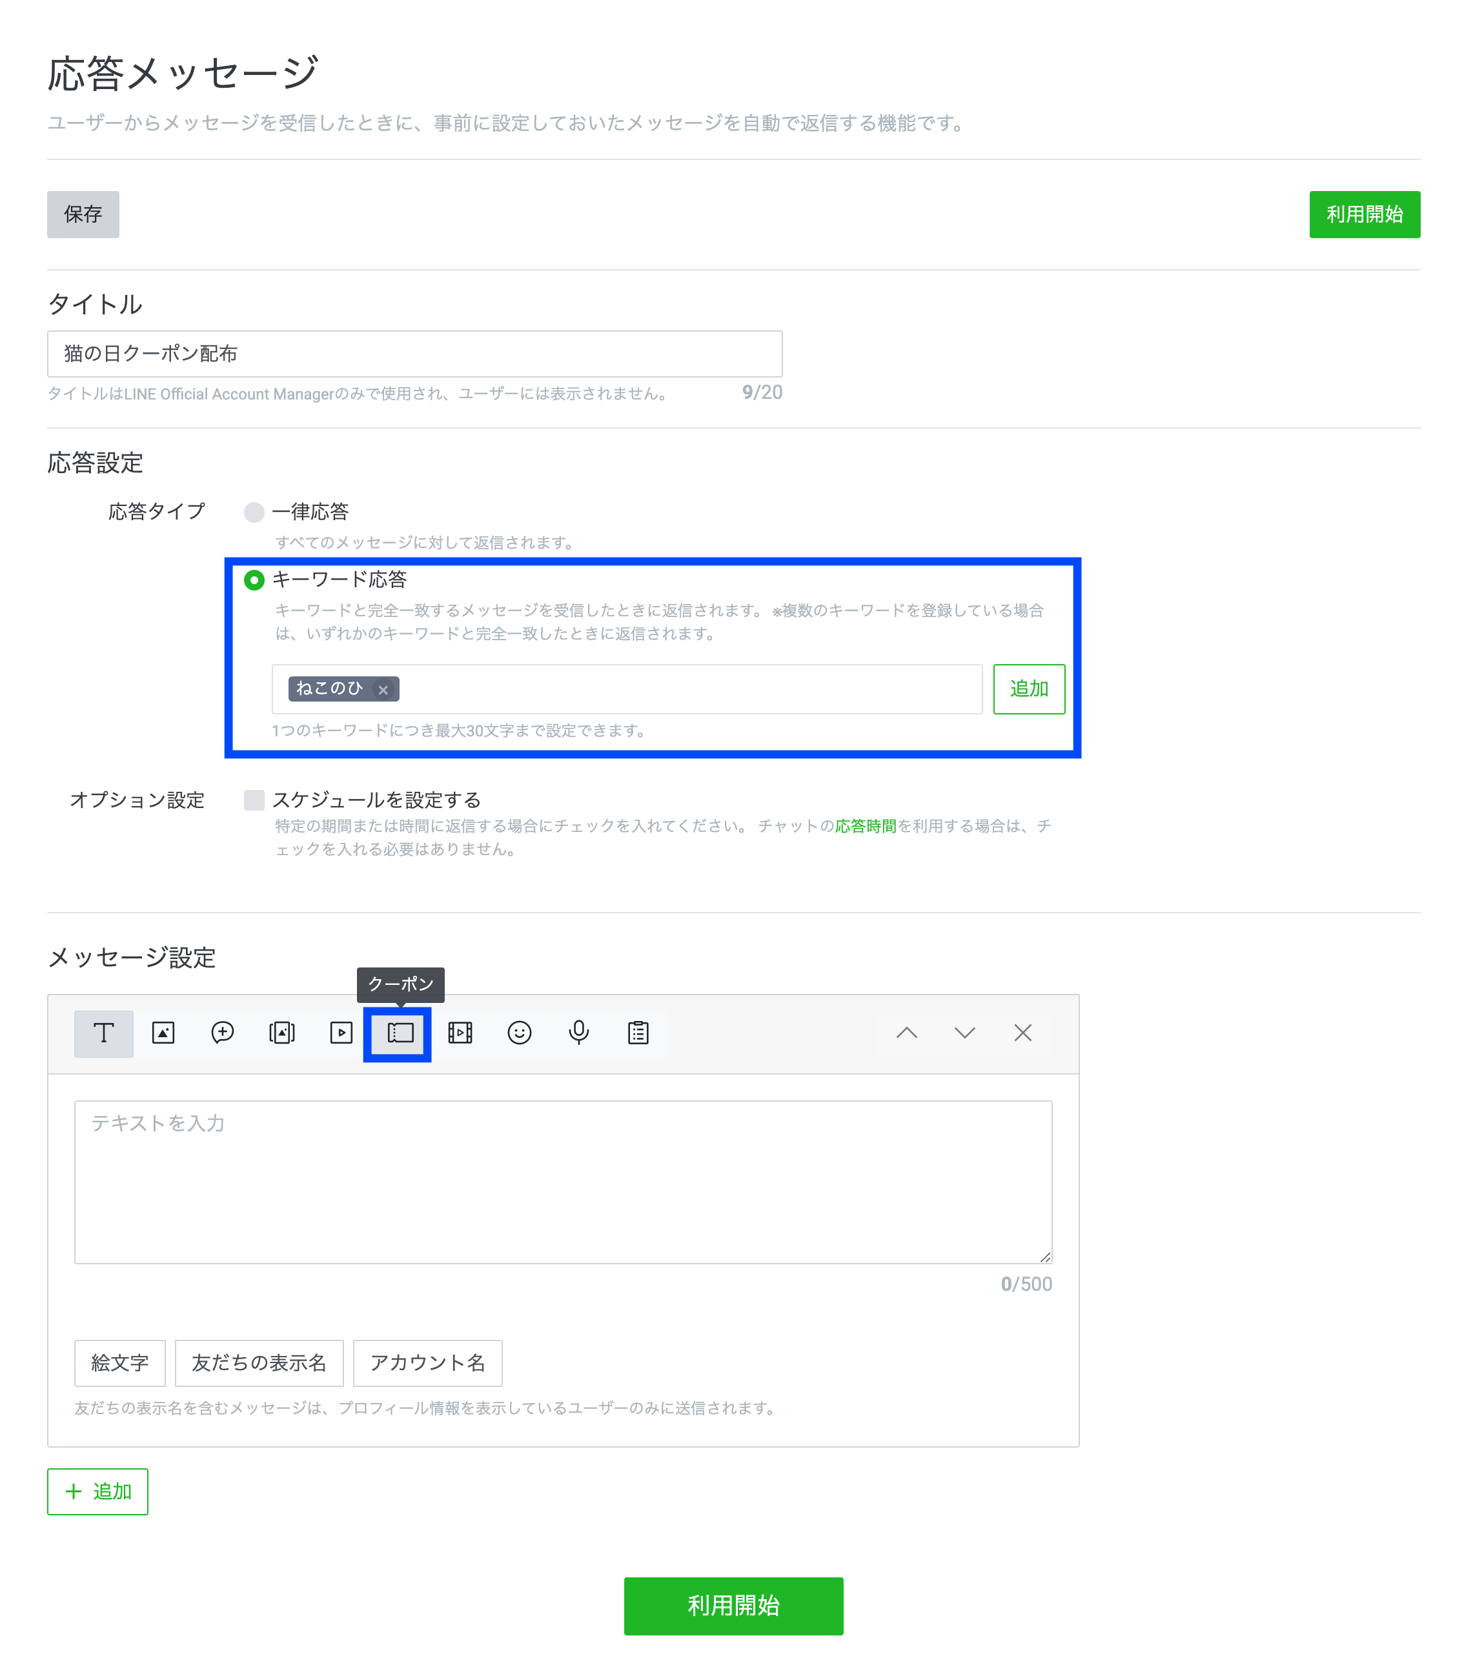Click the テキストを入力 message text area
This screenshot has height=1669, width=1473.
[x=563, y=1182]
